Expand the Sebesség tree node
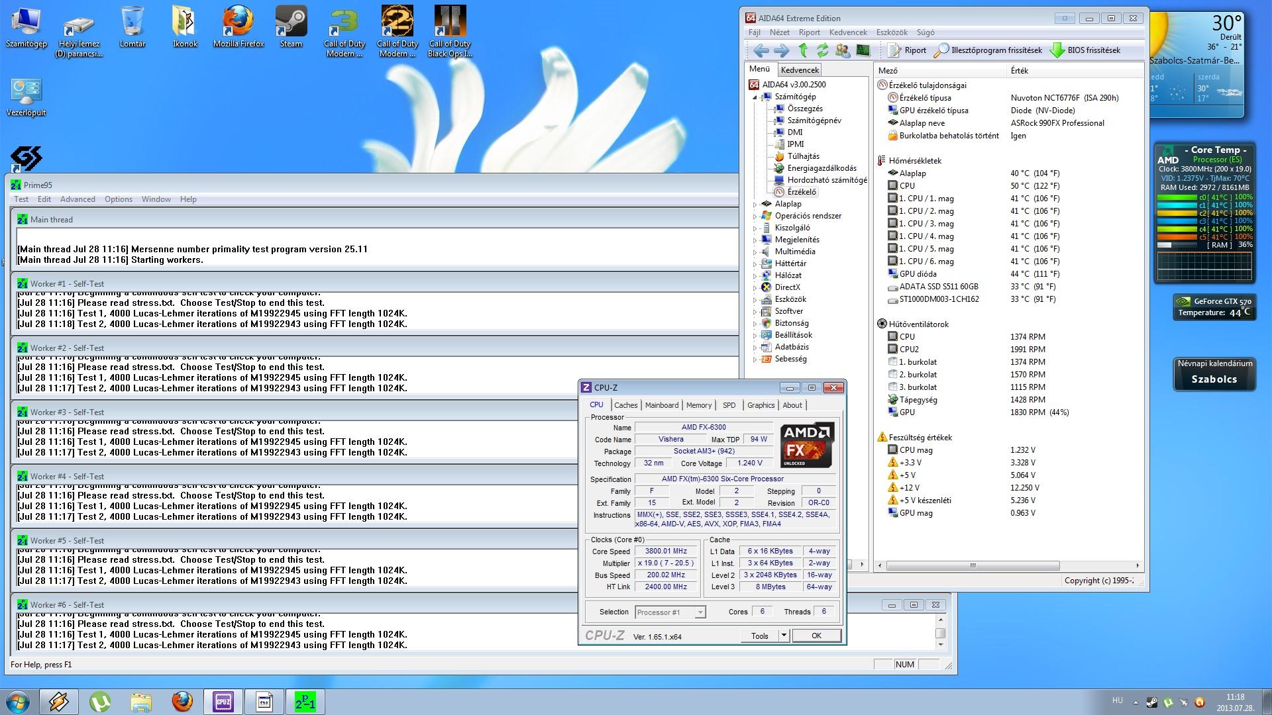The width and height of the screenshot is (1272, 715). [x=755, y=359]
